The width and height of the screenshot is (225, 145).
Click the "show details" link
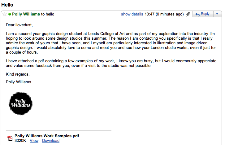[132, 14]
